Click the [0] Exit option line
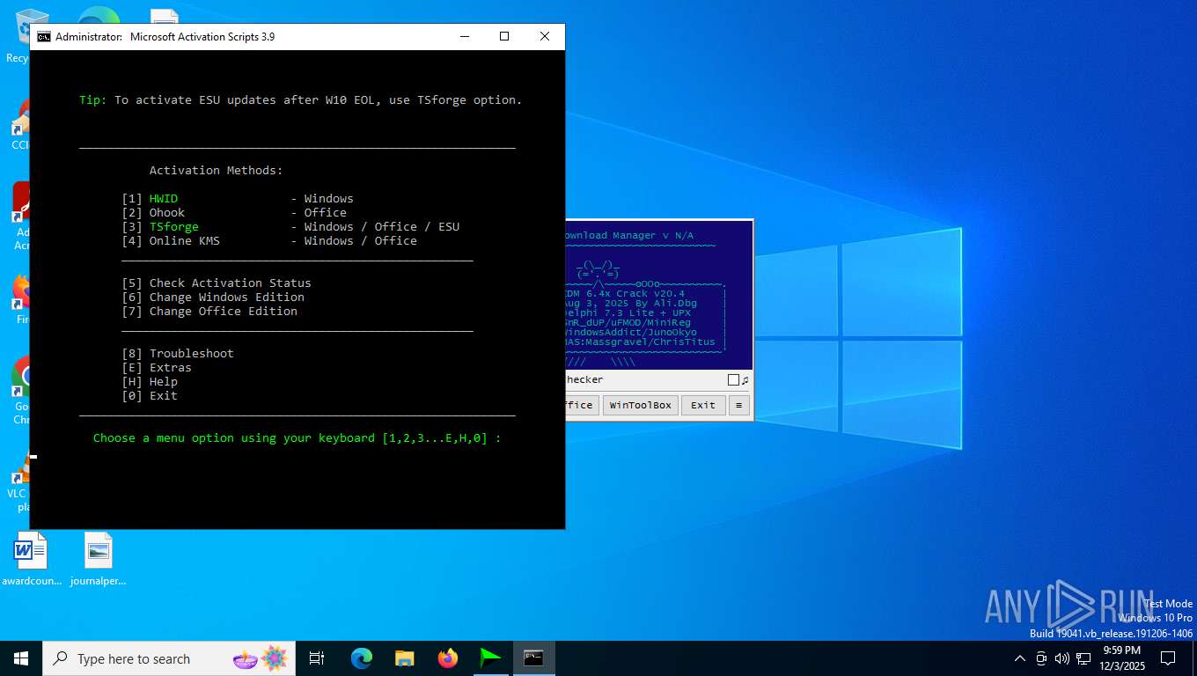Image resolution: width=1197 pixels, height=676 pixels. tap(150, 396)
